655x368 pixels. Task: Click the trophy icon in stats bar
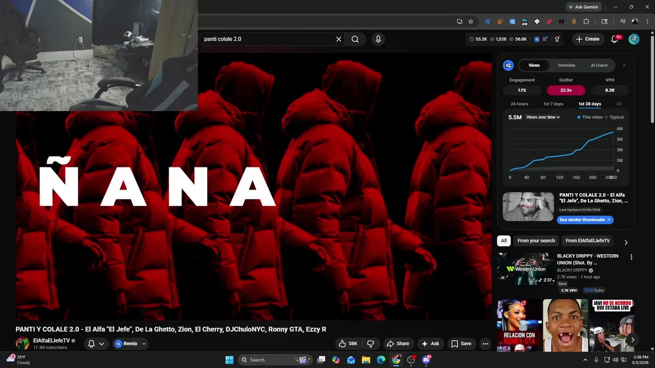(557, 39)
